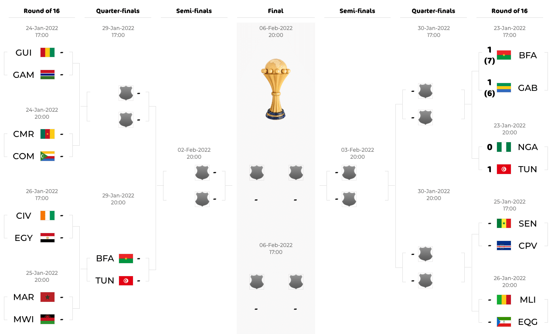
Task: Click the Gabon penalty score (6)
Action: pos(490,93)
